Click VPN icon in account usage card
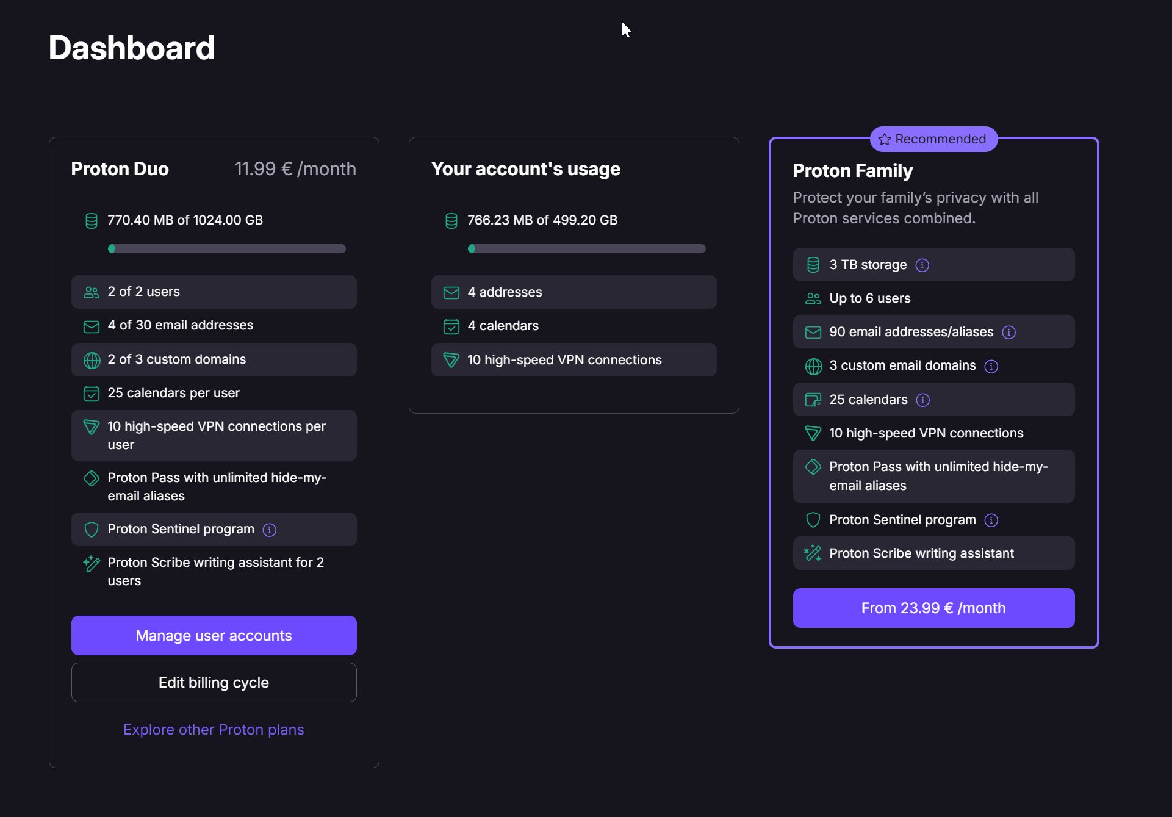 (x=451, y=361)
